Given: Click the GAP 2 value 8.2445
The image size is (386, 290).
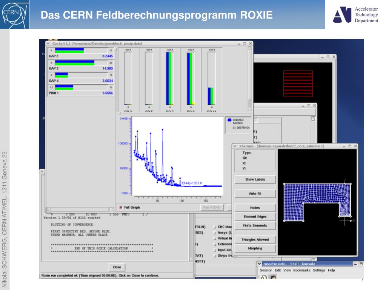Looking at the screenshot, I should pyautogui.click(x=107, y=56).
